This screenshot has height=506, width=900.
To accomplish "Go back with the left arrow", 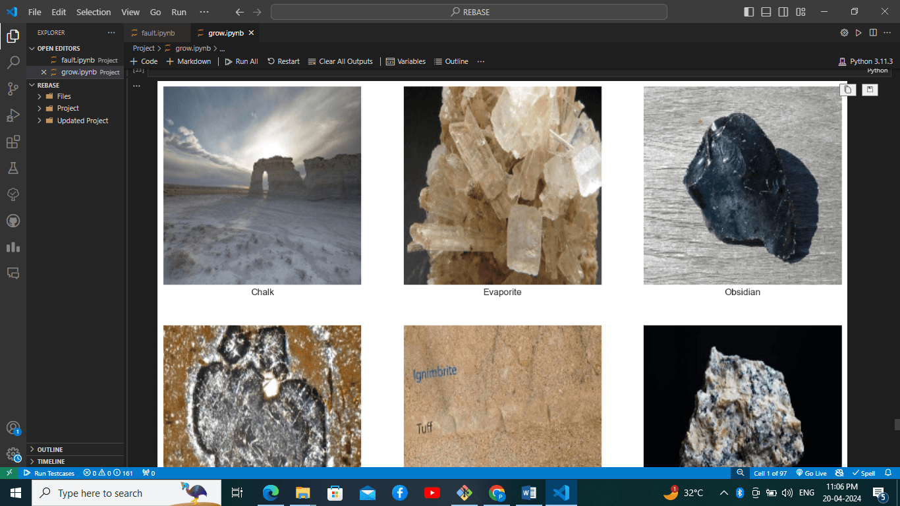I will coord(240,12).
